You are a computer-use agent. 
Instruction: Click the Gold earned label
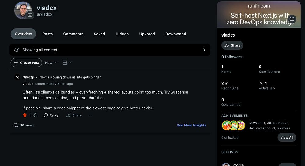coord(231,105)
